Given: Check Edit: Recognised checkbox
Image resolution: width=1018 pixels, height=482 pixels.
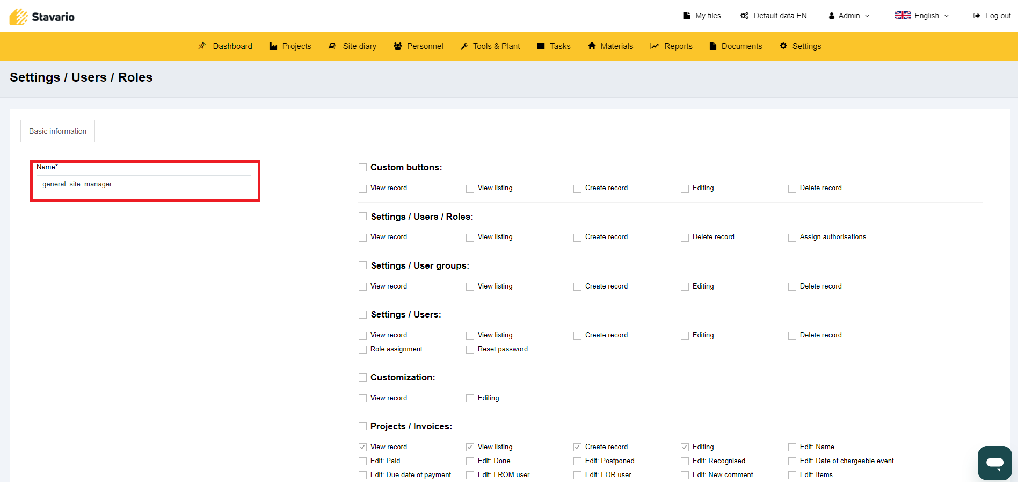Looking at the screenshot, I should pos(685,462).
